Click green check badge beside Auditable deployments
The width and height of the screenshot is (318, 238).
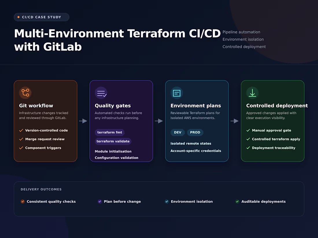pos(237,201)
